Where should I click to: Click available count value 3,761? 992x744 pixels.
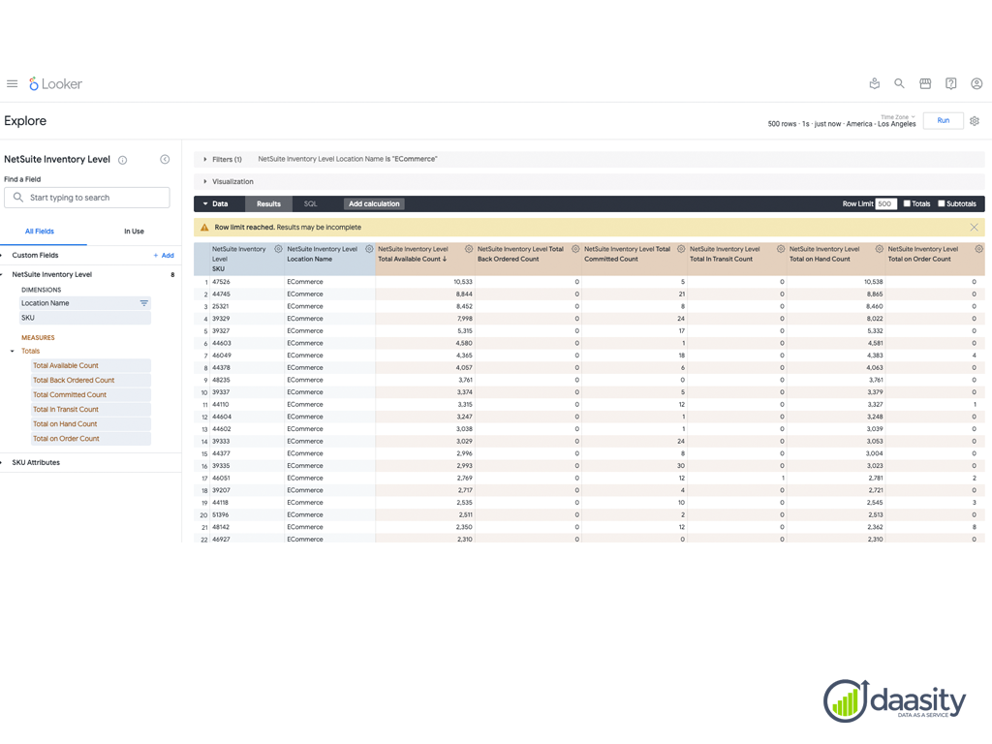[465, 380]
